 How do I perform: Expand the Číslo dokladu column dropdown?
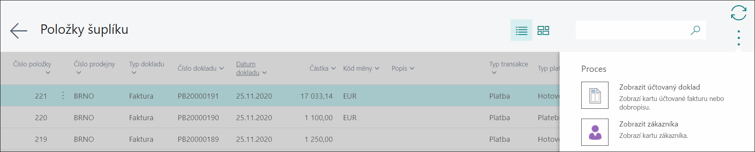tap(222, 68)
